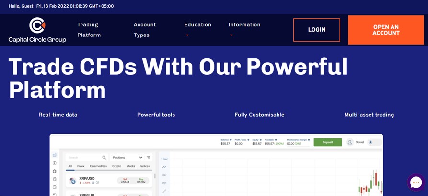Open the Trading Platform menu item

coord(89,30)
